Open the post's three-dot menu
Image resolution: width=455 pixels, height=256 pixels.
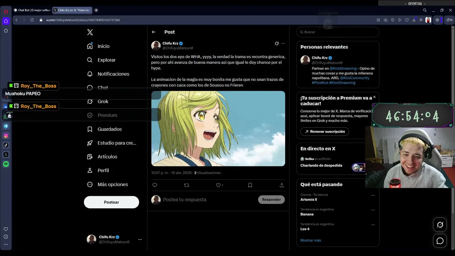pos(283,43)
